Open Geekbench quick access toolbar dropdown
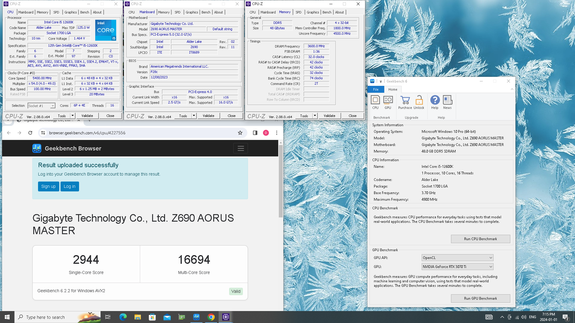 point(381,81)
